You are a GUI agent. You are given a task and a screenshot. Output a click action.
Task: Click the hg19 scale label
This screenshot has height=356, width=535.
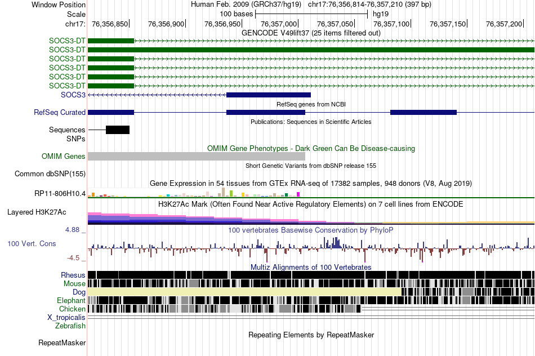point(381,14)
